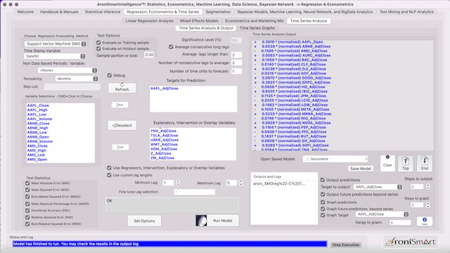Screen dimensions: 450x253
Task: Switch to Segmentation tab
Action: (x=218, y=12)
